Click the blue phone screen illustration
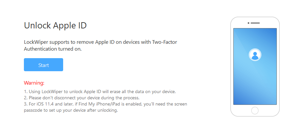The image size is (302, 130). point(255,66)
